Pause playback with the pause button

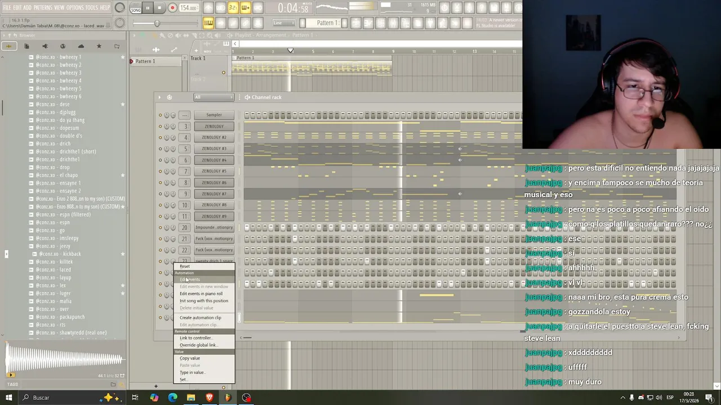pyautogui.click(x=148, y=8)
